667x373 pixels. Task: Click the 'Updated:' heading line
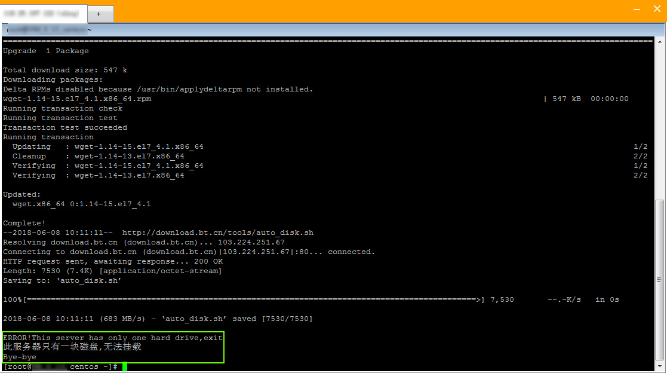point(21,195)
